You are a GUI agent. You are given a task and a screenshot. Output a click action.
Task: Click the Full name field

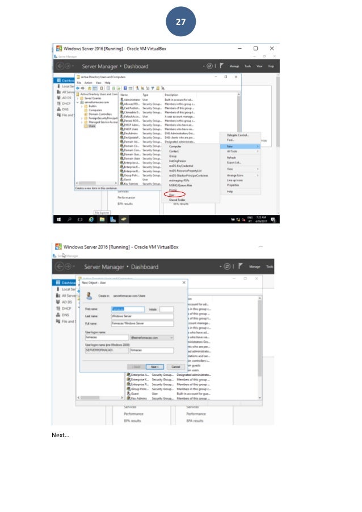(x=142, y=323)
